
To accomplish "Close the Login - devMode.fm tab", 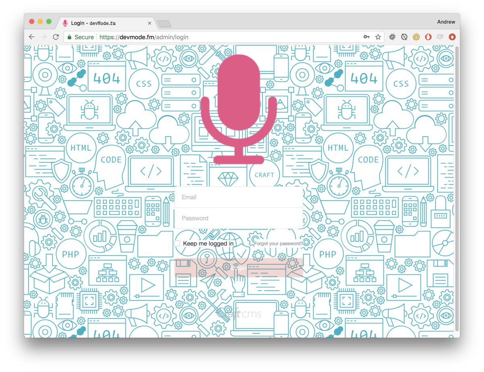I will (150, 23).
